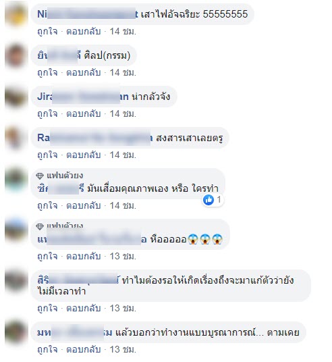332x362 pixels.
Task: Open the avatar of the สงสารเสาเลยตรู commenter
Action: (x=16, y=138)
